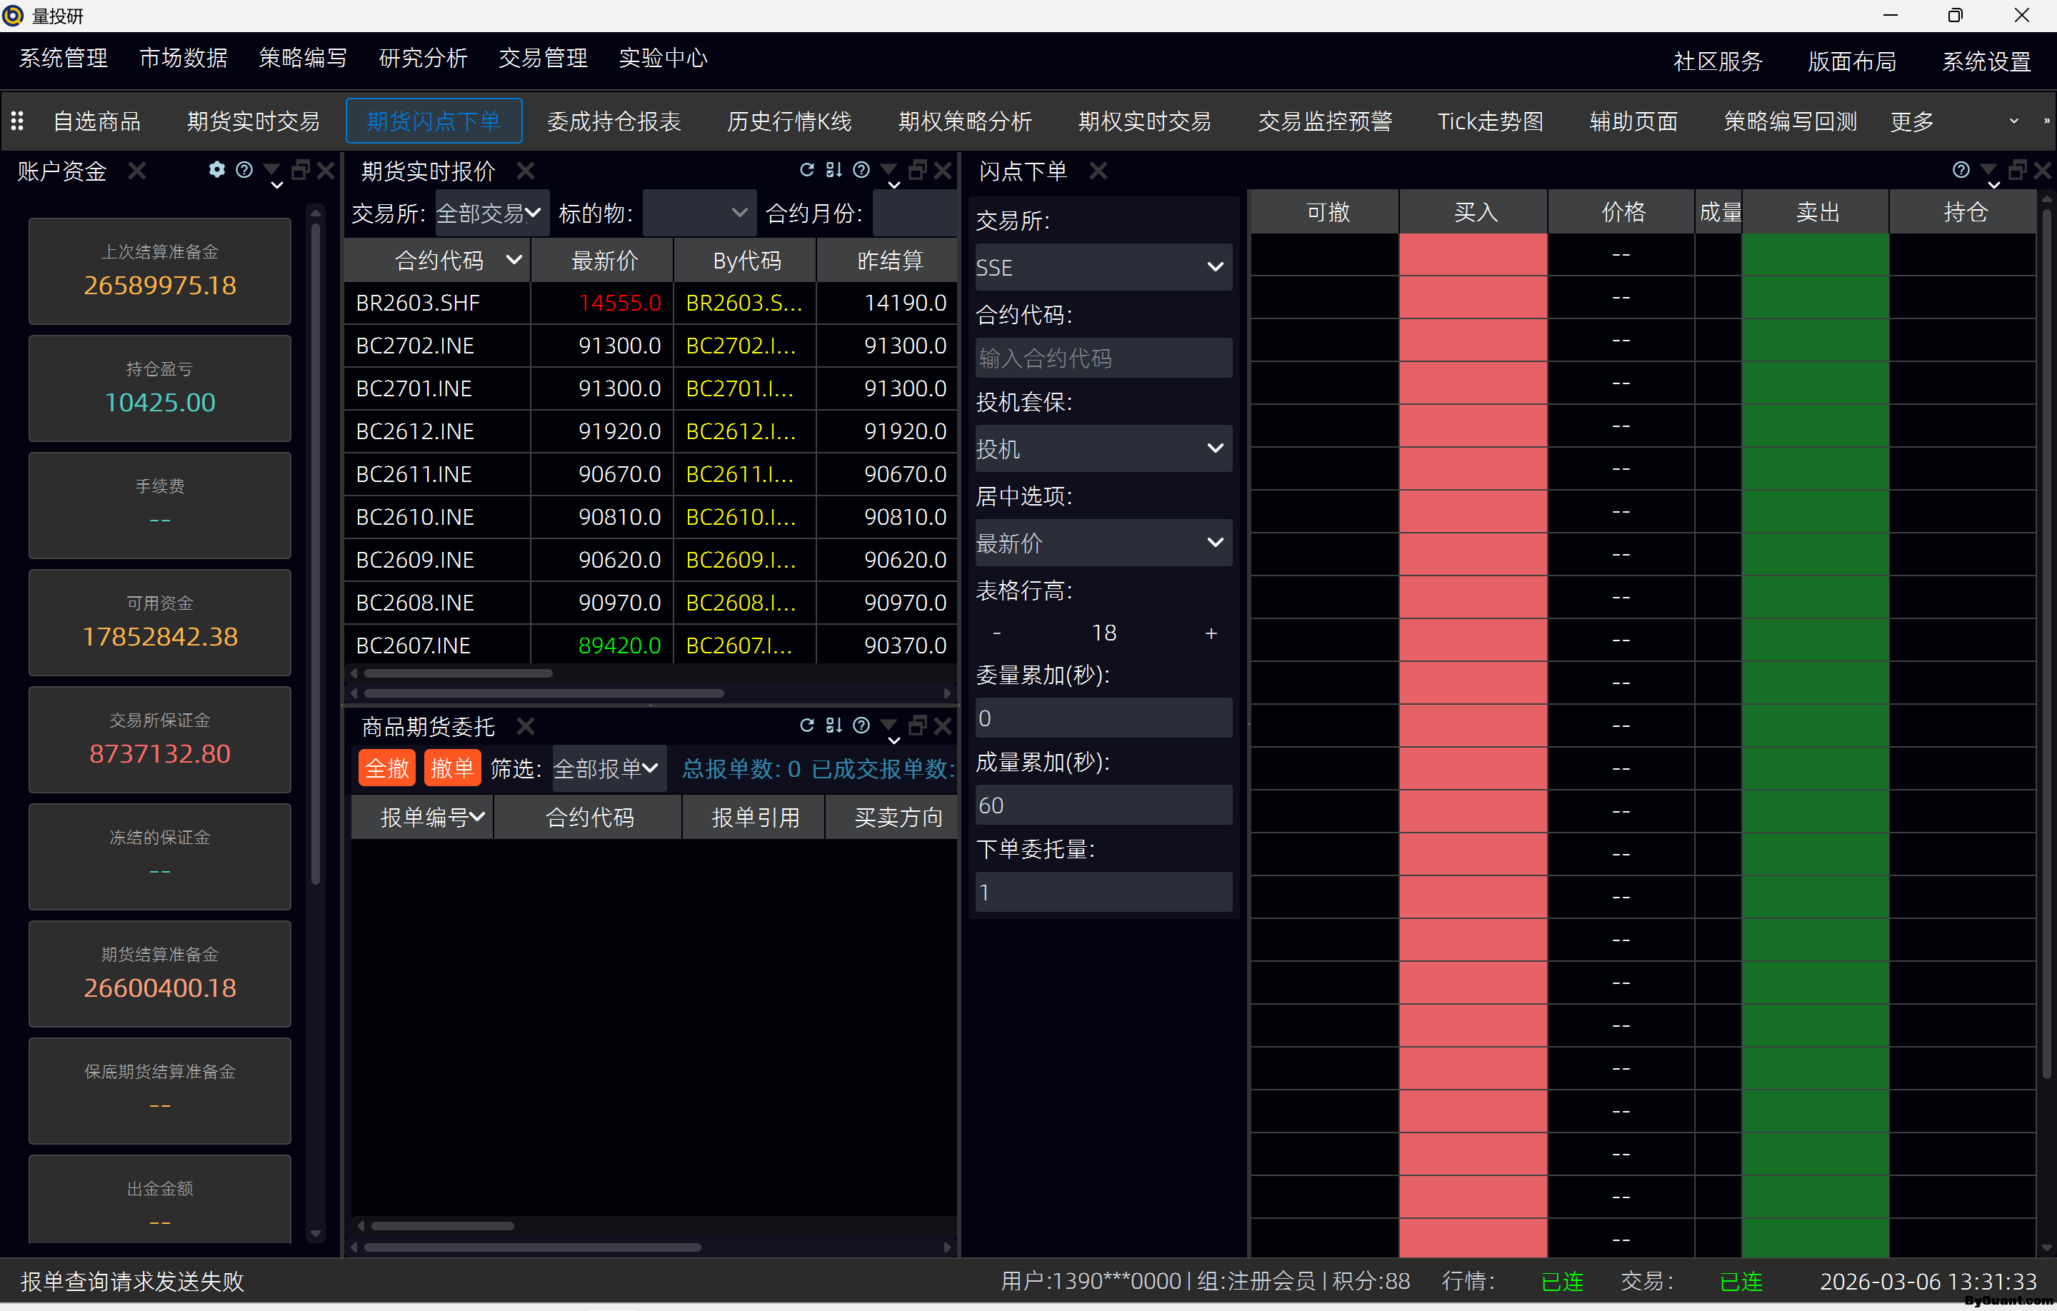Increase 表格行高 with the plus button
Image resolution: width=2057 pixels, height=1311 pixels.
click(1211, 633)
